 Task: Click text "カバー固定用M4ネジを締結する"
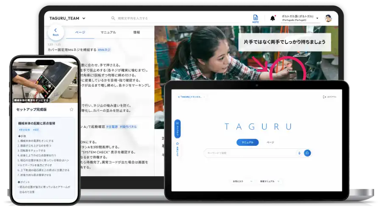(72, 50)
